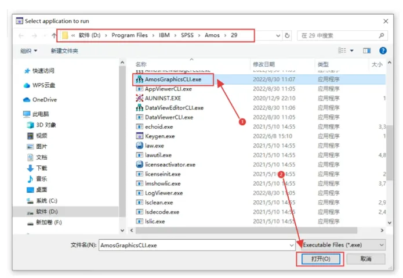Open the view options dropdown arrow

pyautogui.click(x=352, y=50)
